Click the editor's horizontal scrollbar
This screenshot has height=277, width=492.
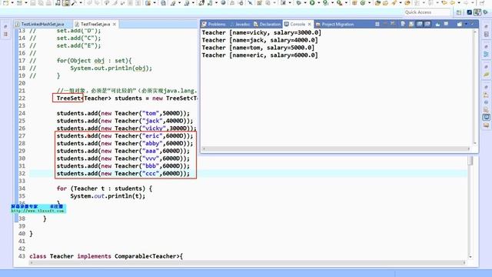click(x=248, y=262)
